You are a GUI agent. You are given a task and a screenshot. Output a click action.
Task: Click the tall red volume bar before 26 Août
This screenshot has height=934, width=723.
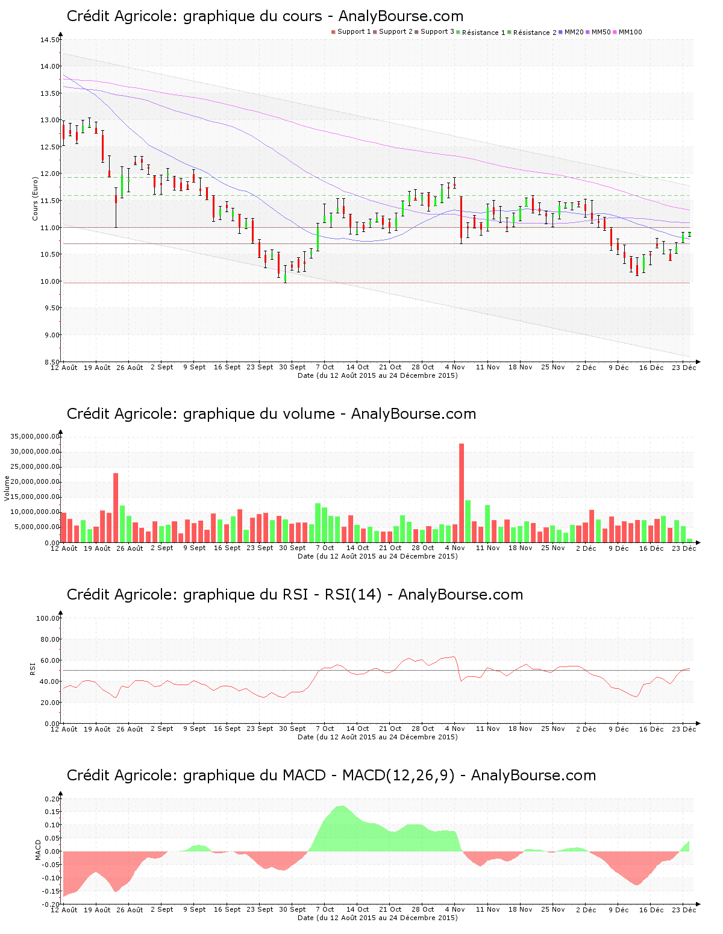tap(116, 508)
